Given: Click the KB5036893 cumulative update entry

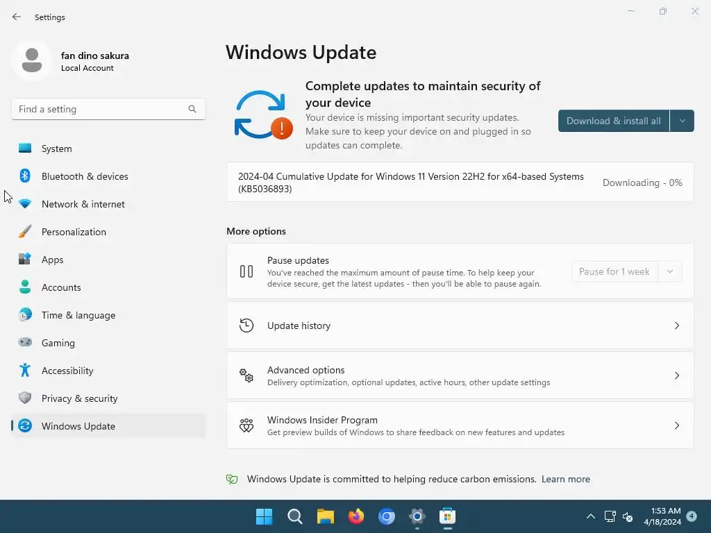Looking at the screenshot, I should click(460, 183).
